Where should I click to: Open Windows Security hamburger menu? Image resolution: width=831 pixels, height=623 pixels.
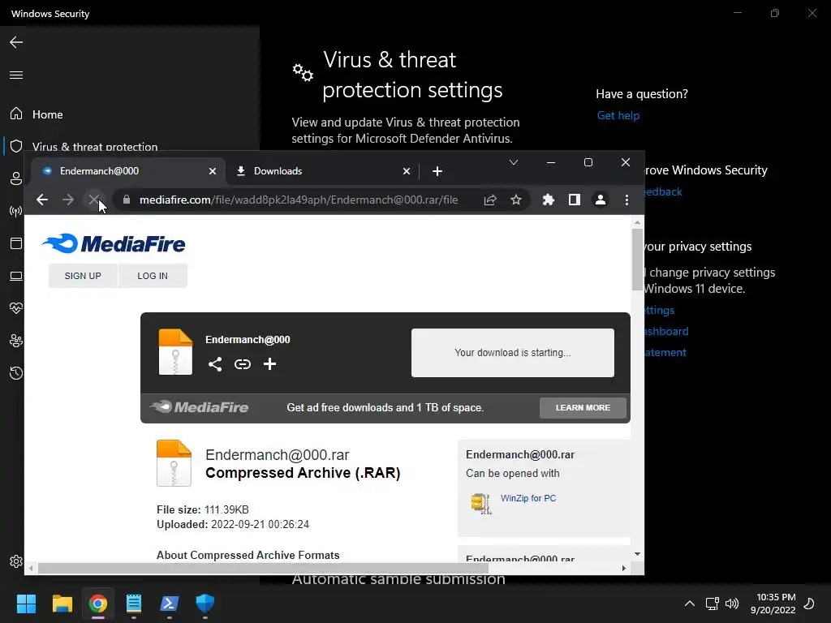[16, 75]
